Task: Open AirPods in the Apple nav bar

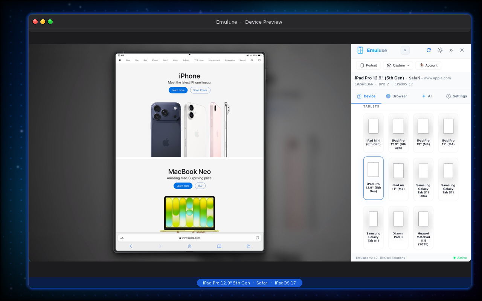Action: [186, 60]
